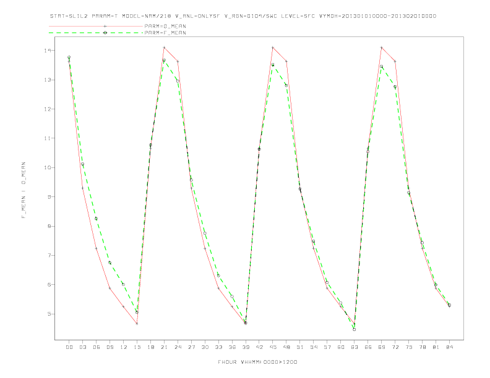Image resolution: width=490 pixels, height=378 pixels.
Task: Click the PARM=O_MEAN legend label
Action: tap(165, 26)
